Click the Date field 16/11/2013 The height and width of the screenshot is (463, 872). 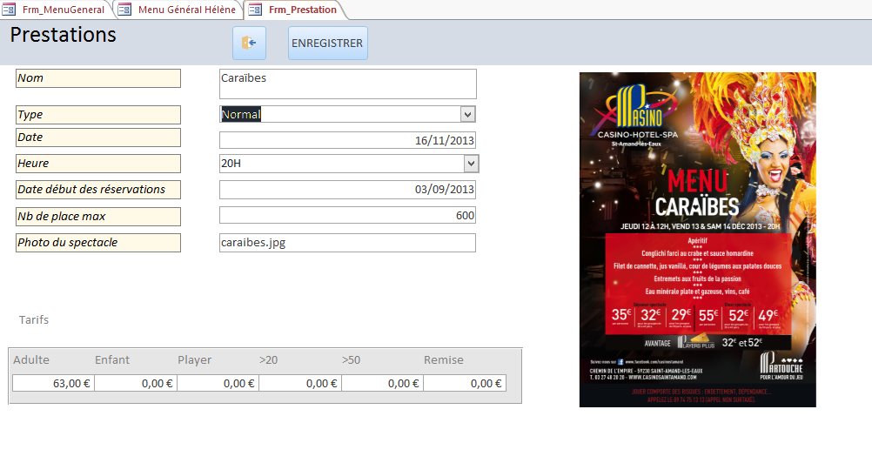coord(347,140)
